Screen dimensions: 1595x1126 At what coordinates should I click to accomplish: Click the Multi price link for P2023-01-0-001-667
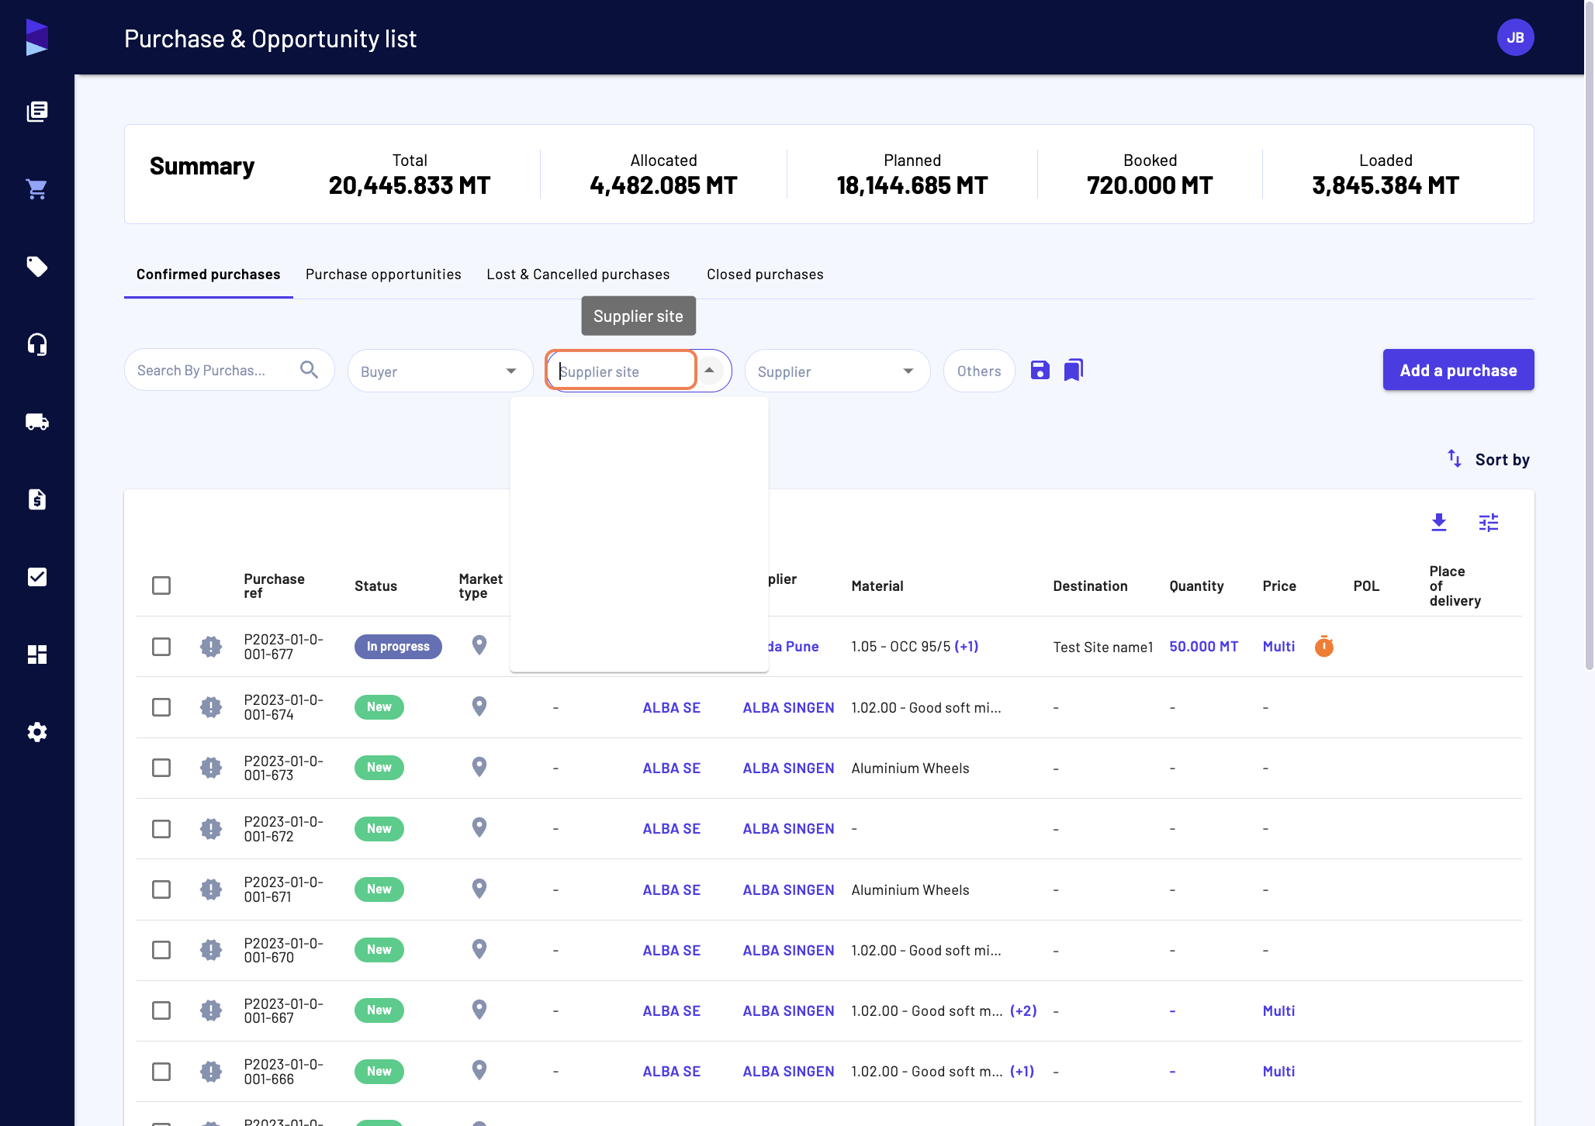tap(1278, 1010)
